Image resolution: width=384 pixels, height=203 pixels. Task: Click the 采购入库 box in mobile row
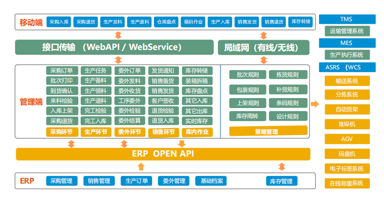(59, 22)
